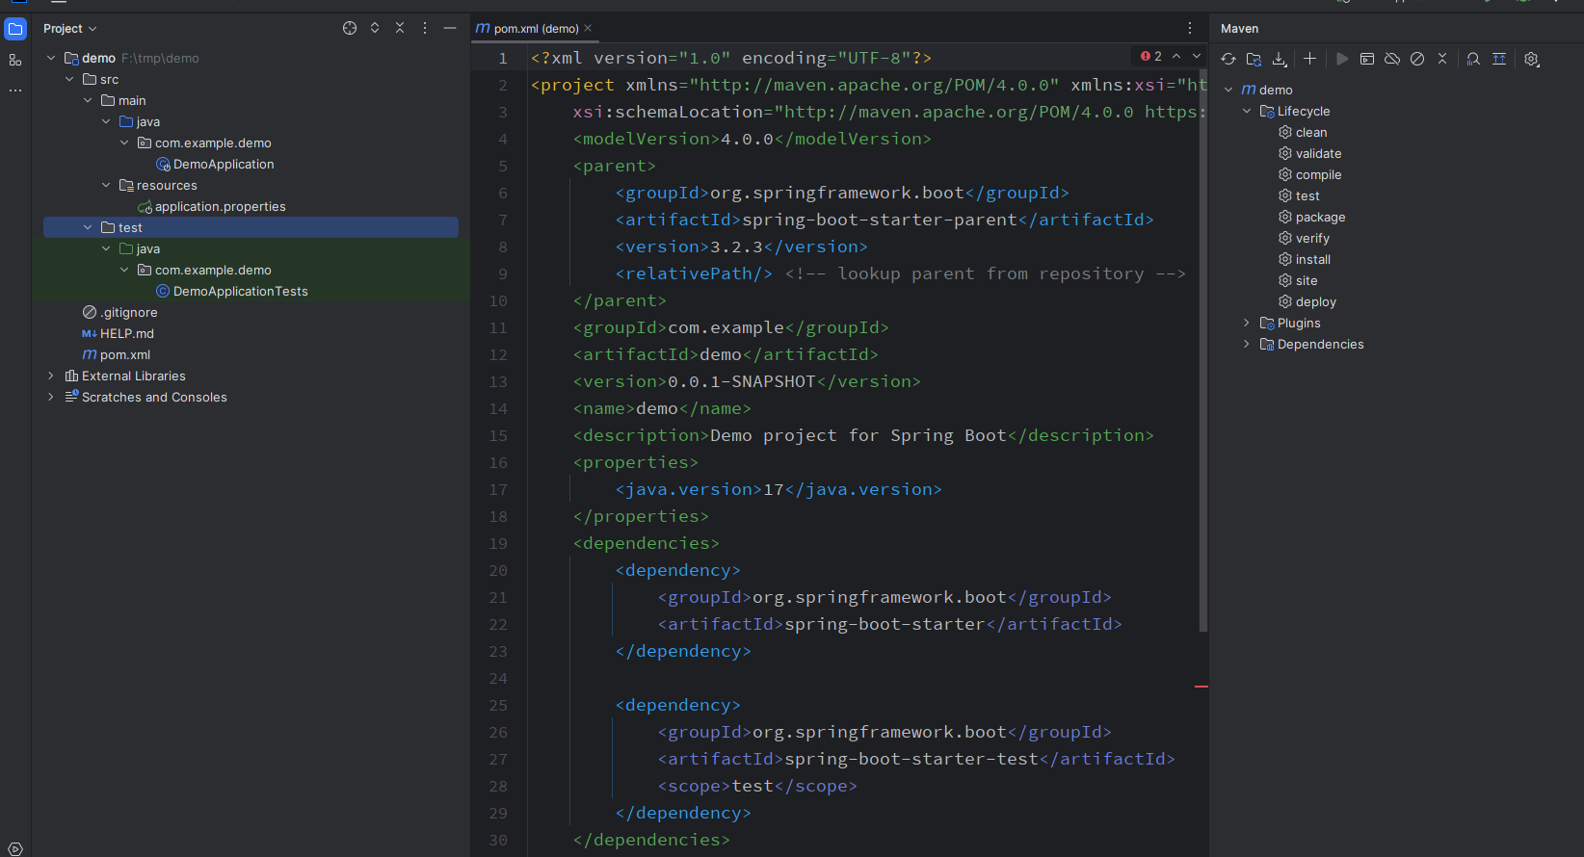Open pom.xml in project tree
The height and width of the screenshot is (857, 1584).
[x=125, y=354]
